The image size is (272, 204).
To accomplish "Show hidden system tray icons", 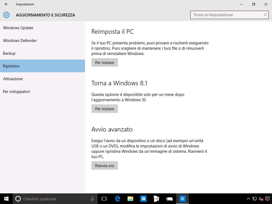I will [x=248, y=199].
